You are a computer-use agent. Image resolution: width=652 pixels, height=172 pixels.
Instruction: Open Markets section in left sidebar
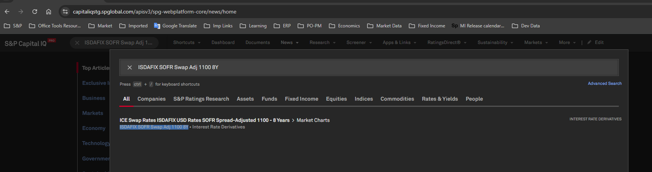pos(93,113)
